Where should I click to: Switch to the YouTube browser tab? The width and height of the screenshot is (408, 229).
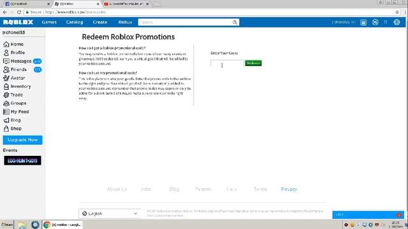click(x=126, y=4)
